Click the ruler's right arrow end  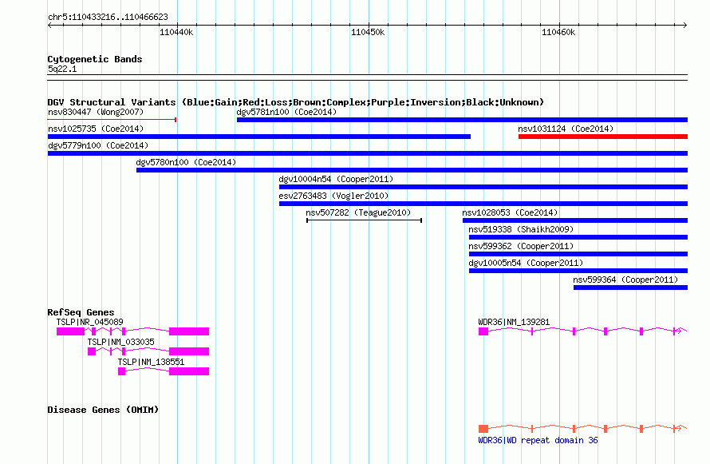(685, 25)
